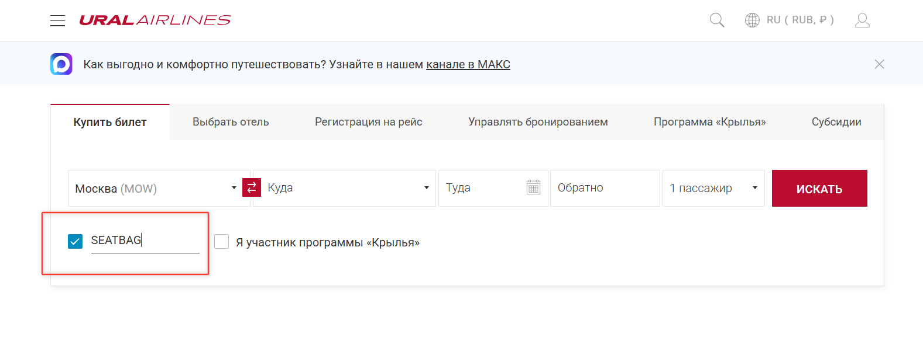Open site search magnifier icon
923x362 pixels.
[717, 20]
